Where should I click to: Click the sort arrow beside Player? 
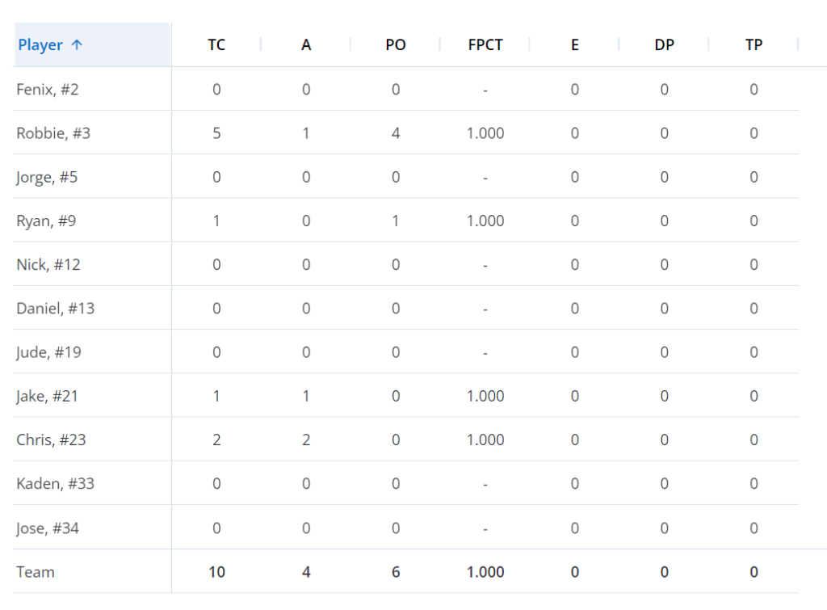(77, 45)
